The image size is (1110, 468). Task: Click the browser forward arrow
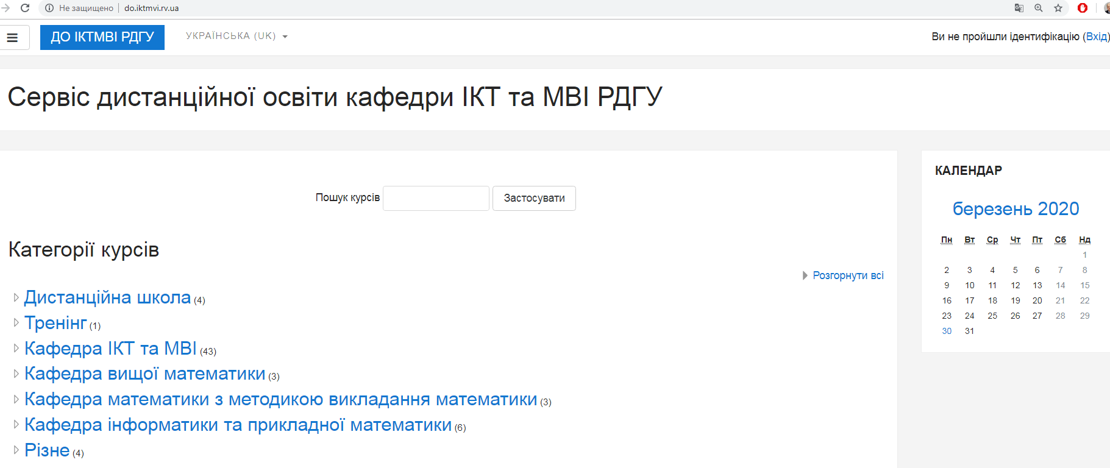pos(5,8)
